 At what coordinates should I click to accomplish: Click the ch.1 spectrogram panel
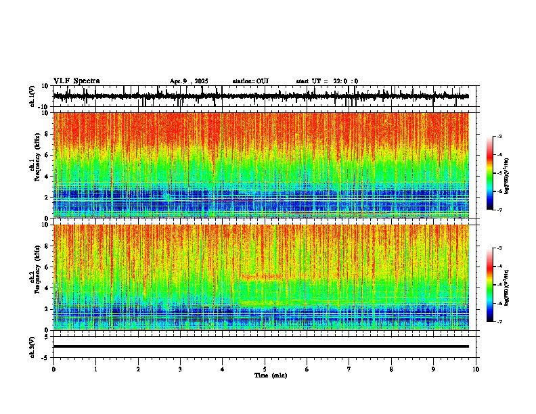261,165
